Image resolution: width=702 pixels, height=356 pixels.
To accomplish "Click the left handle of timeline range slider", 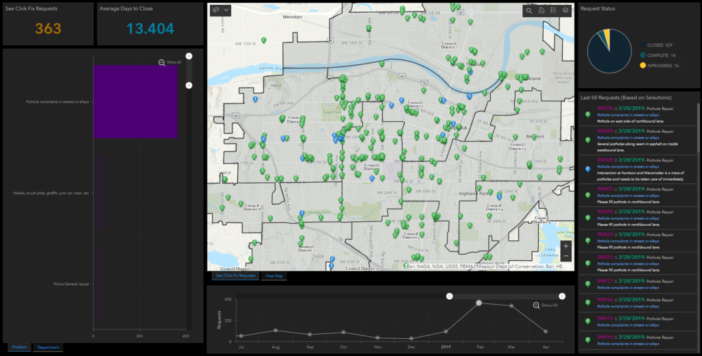I will point(449,296).
